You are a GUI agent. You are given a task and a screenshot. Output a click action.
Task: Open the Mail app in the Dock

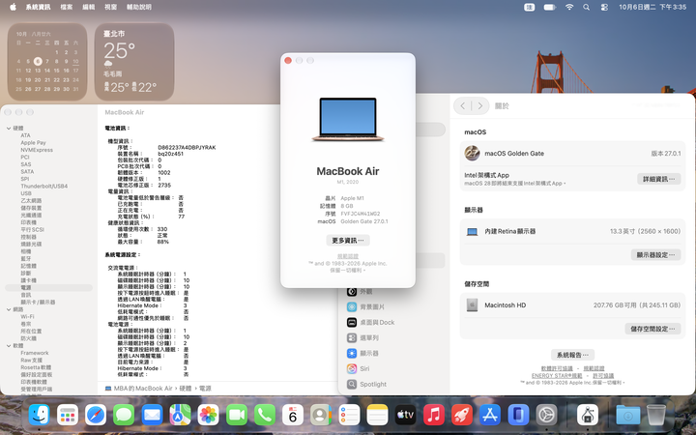point(153,415)
